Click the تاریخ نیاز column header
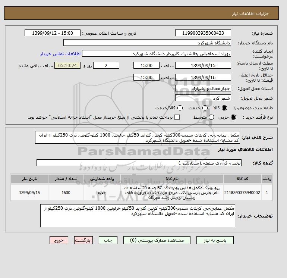The height and width of the screenshot is (278, 287). tap(29, 179)
